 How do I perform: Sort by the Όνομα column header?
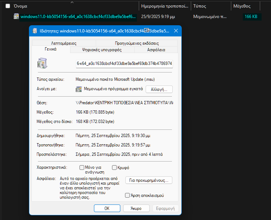tap(20, 6)
